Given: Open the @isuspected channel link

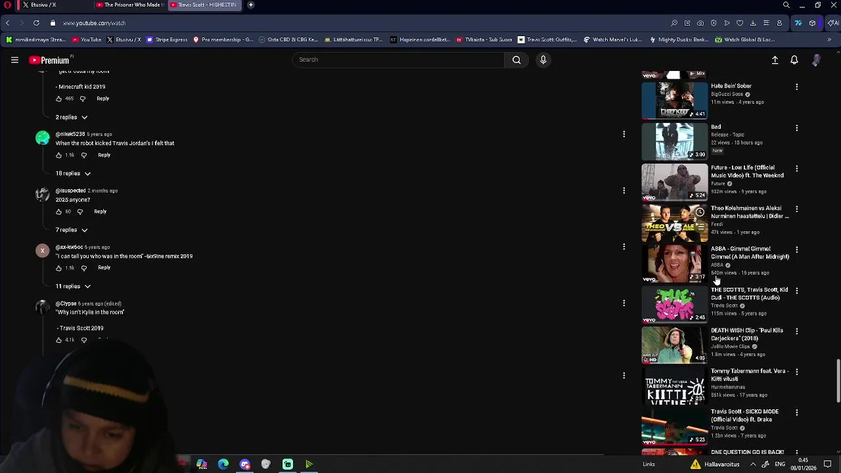Looking at the screenshot, I should pos(70,191).
